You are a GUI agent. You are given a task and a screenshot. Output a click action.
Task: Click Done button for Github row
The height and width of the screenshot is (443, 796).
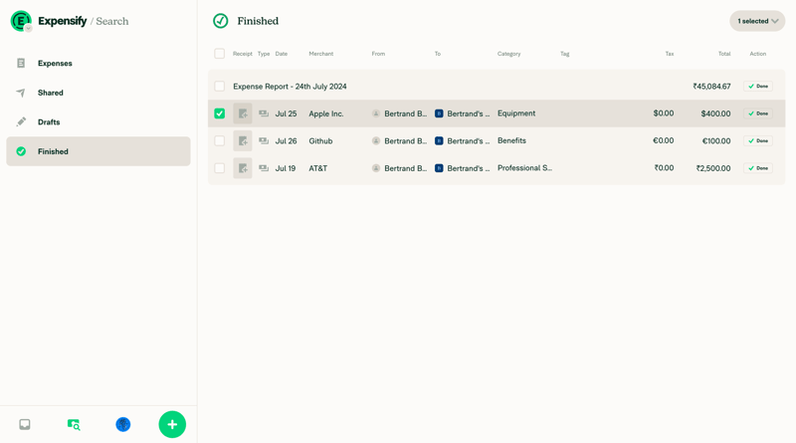[x=758, y=140]
